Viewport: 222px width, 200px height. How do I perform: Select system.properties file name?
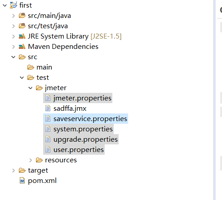[x=83, y=129]
